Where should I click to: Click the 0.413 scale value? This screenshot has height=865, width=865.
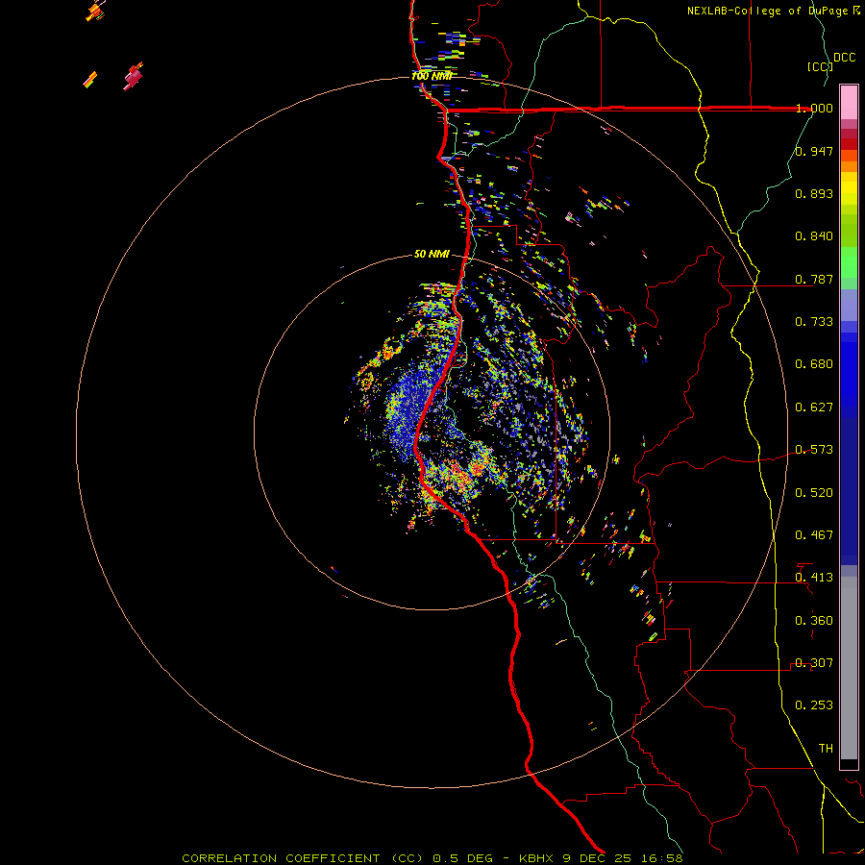coord(814,578)
